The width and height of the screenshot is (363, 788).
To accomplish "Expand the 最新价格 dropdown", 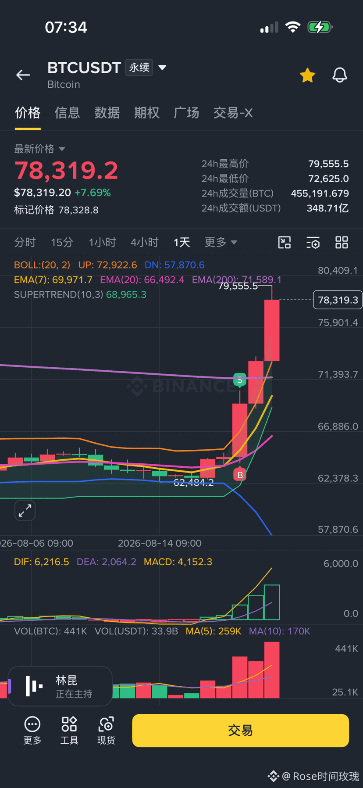I will 39,149.
